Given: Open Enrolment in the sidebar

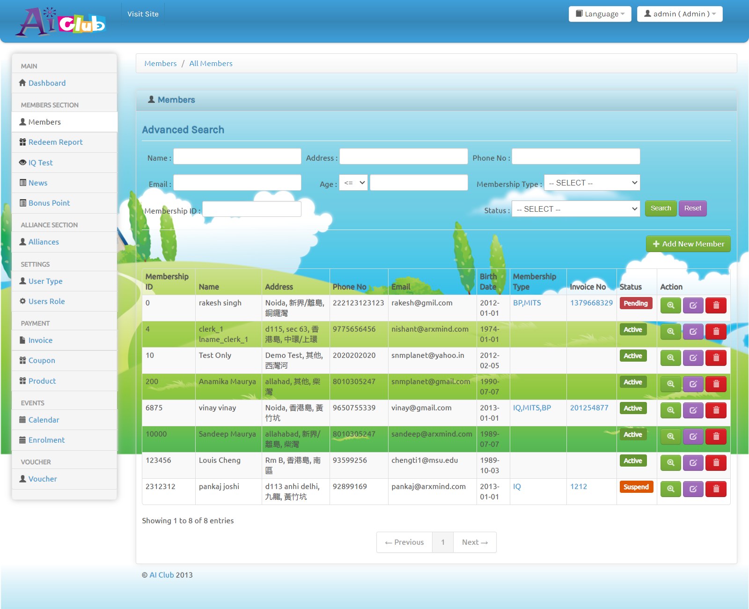Looking at the screenshot, I should 46,440.
